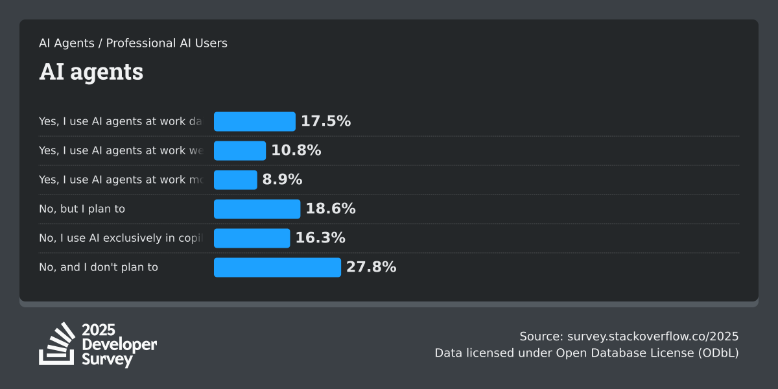Click the "AI Agents / Professional AI Users" breadcrumb
Viewport: 778px width, 389px height.
coord(133,43)
